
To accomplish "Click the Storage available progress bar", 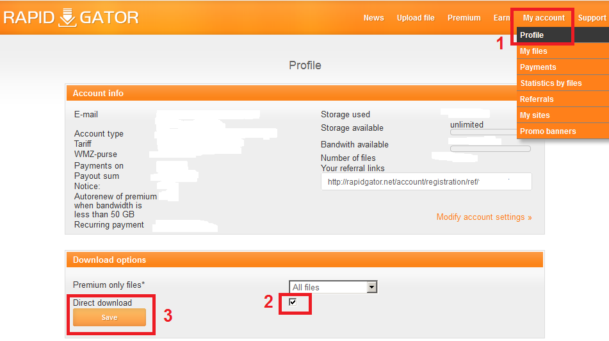I will [x=483, y=132].
